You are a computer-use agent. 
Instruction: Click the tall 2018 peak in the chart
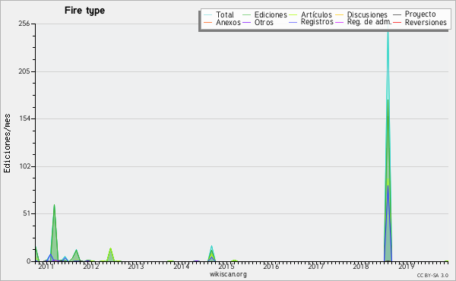click(388, 145)
